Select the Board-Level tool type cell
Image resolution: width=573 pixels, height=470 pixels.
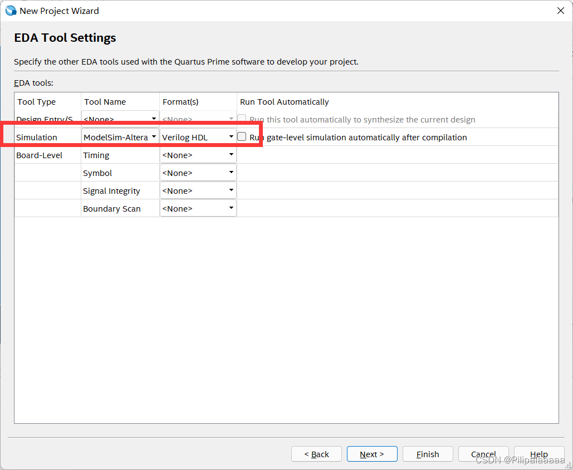(x=47, y=155)
